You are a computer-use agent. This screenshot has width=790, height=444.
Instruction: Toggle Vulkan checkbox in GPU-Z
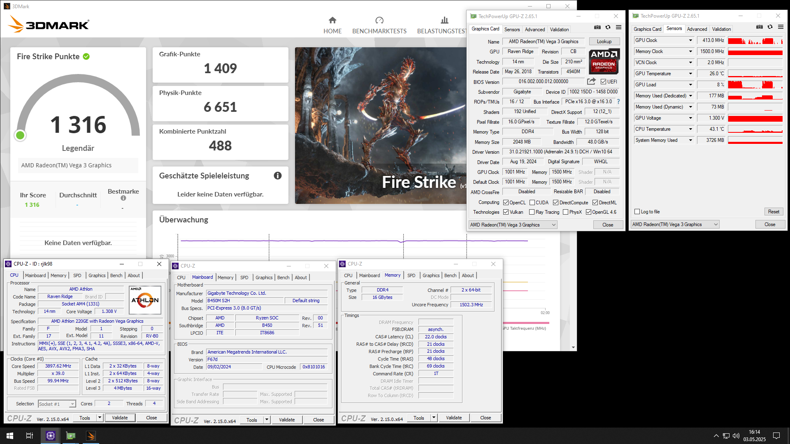[506, 212]
